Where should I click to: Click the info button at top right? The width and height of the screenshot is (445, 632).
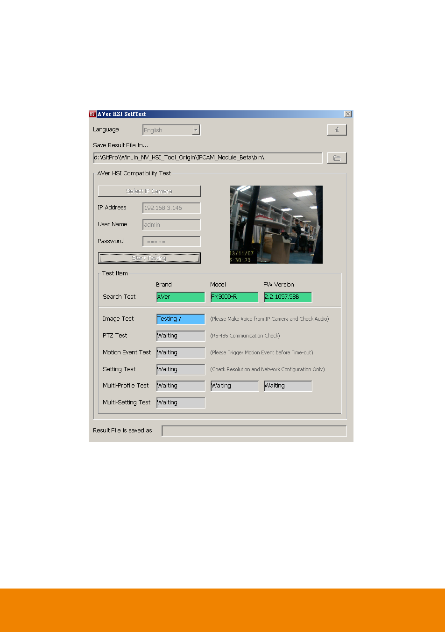(x=337, y=129)
